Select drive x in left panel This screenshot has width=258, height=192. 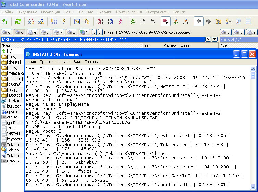coord(46,32)
